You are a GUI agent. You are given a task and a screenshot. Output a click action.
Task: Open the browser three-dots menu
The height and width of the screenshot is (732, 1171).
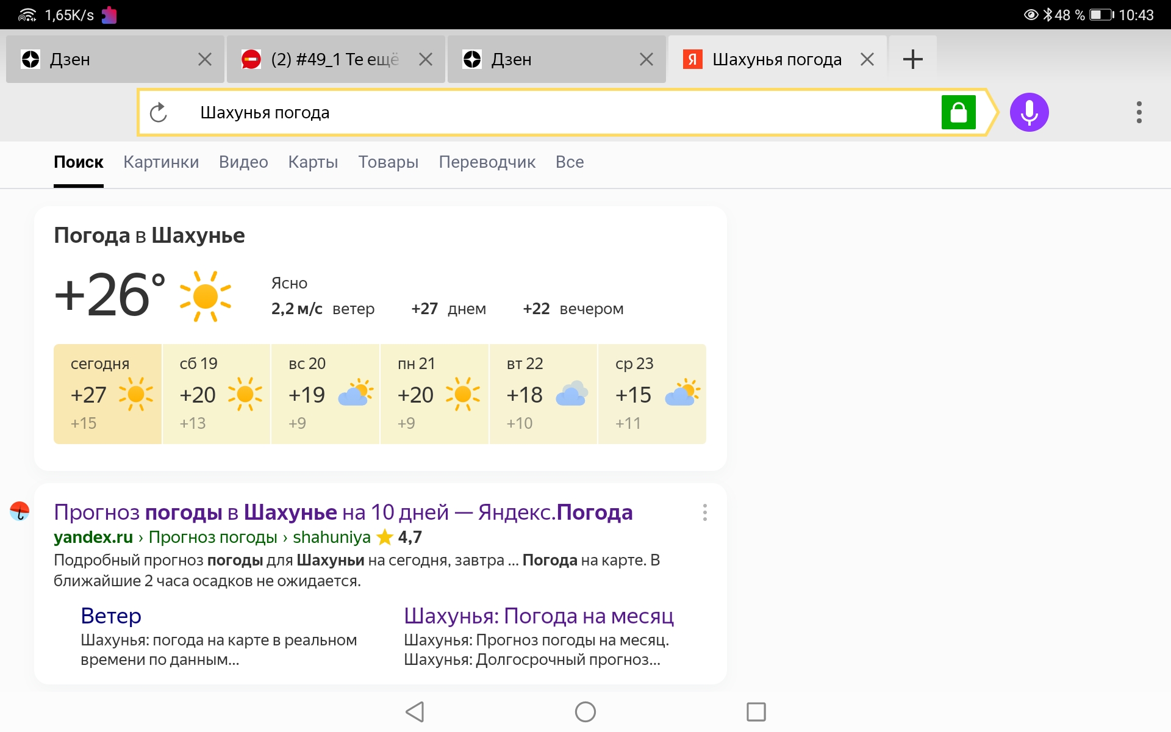(x=1139, y=112)
